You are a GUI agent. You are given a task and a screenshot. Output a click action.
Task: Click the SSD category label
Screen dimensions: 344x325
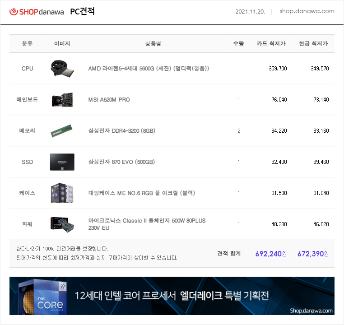click(28, 162)
